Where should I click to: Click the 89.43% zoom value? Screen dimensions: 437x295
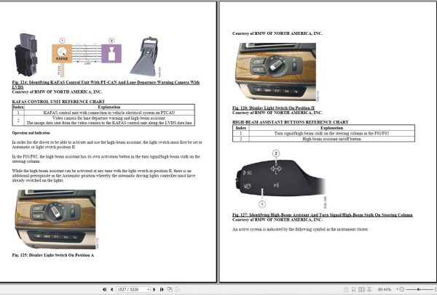[x=385, y=289]
